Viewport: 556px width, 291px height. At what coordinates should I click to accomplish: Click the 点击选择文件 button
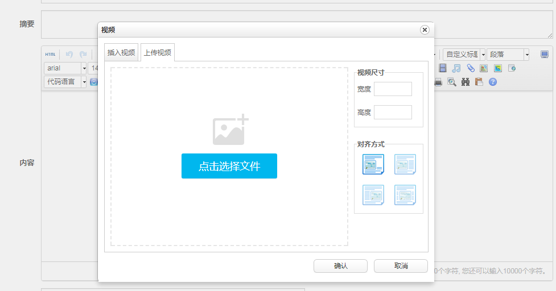pos(229,166)
